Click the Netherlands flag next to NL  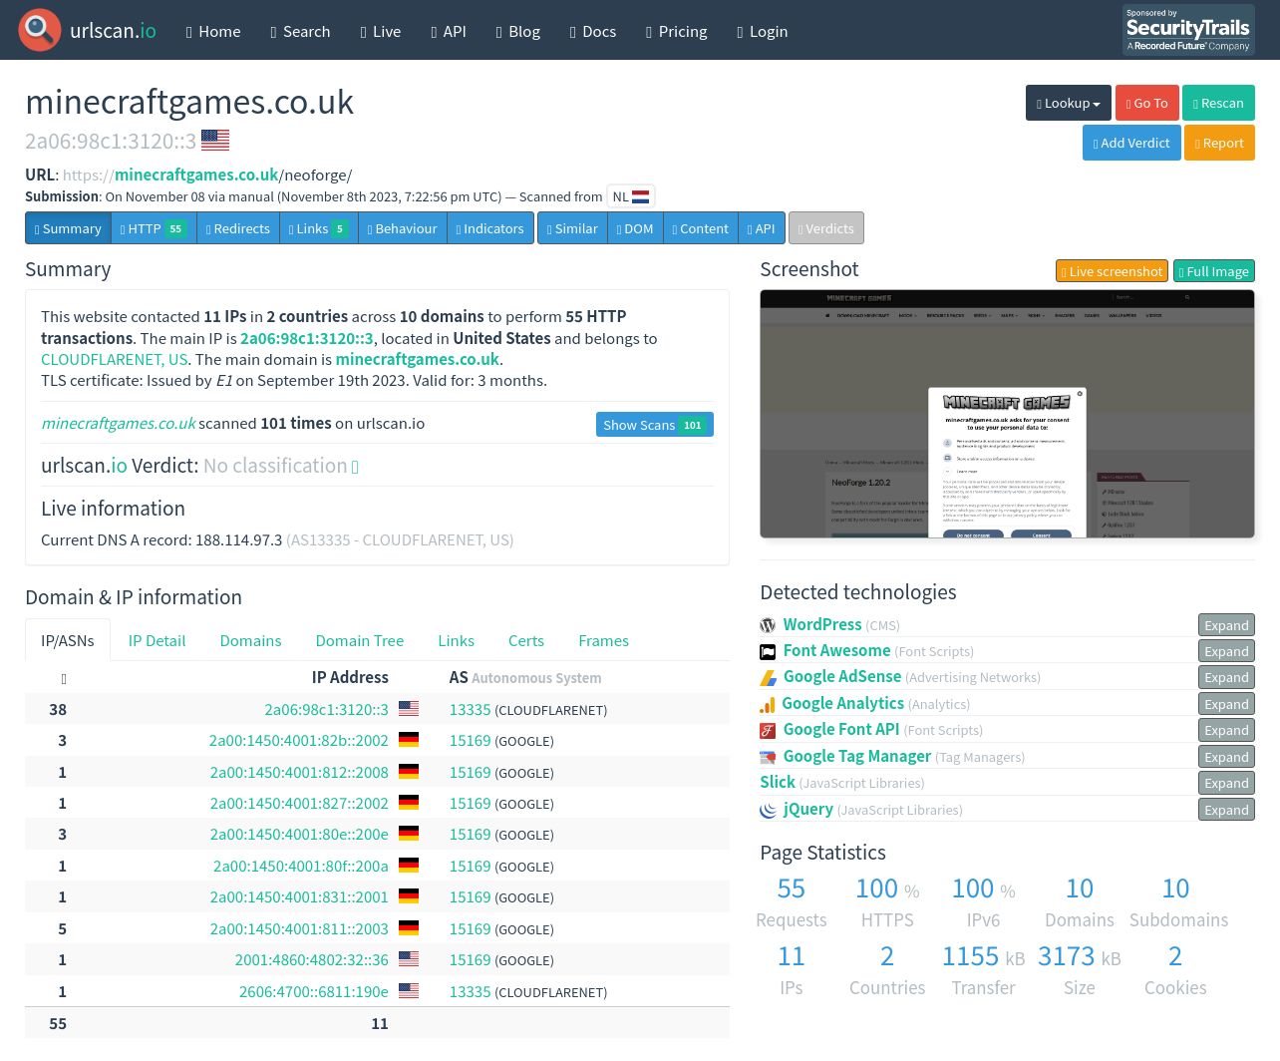(x=641, y=196)
